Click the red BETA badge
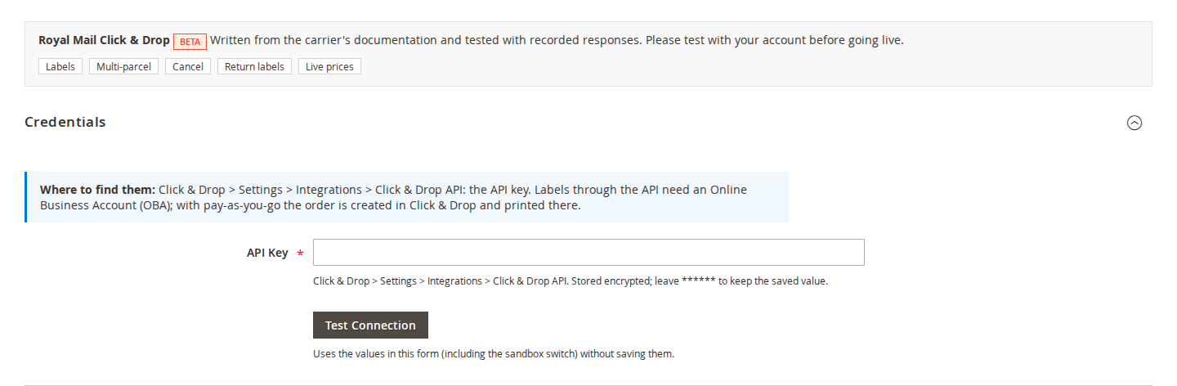 pos(190,41)
